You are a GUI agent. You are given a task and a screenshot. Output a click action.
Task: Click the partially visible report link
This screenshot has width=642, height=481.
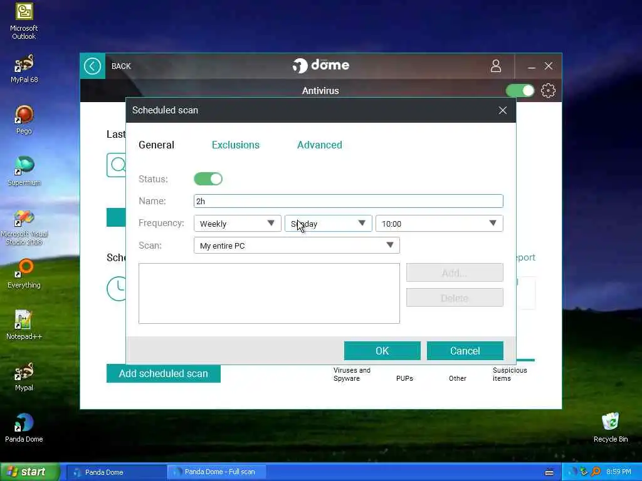pos(526,257)
